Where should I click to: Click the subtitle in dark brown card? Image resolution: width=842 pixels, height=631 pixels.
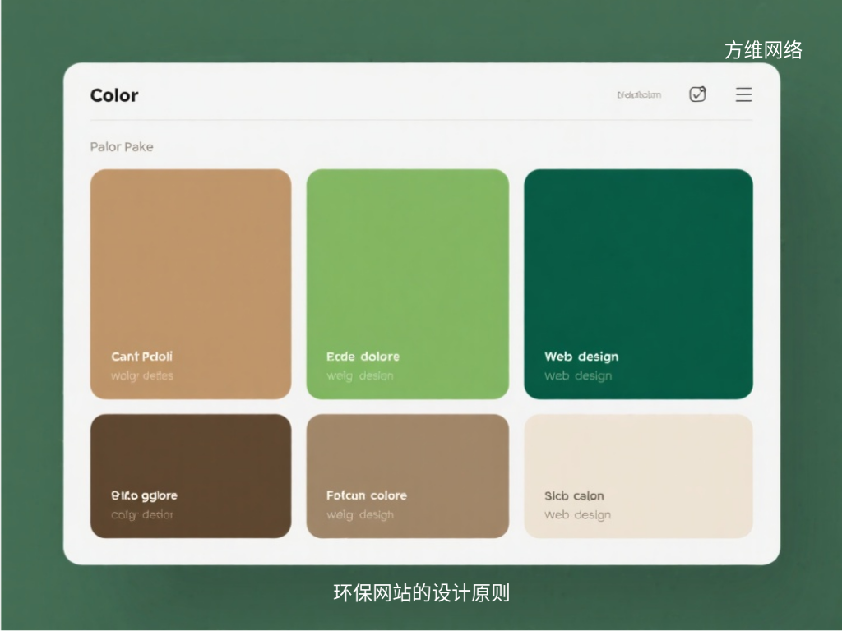tap(142, 515)
